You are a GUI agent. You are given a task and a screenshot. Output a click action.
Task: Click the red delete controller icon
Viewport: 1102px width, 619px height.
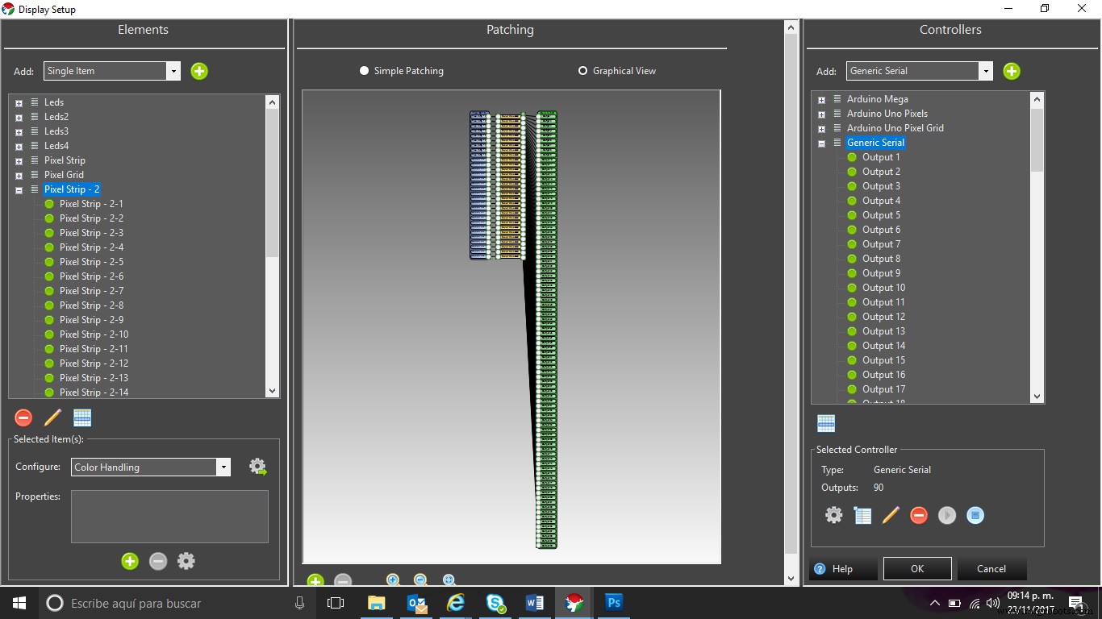(918, 515)
